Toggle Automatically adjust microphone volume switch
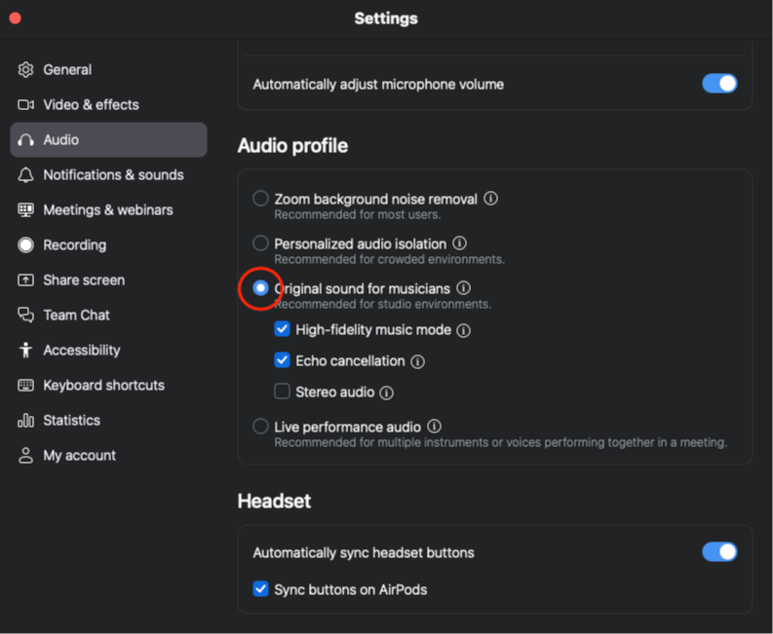Viewport: 773px width, 634px height. click(719, 84)
